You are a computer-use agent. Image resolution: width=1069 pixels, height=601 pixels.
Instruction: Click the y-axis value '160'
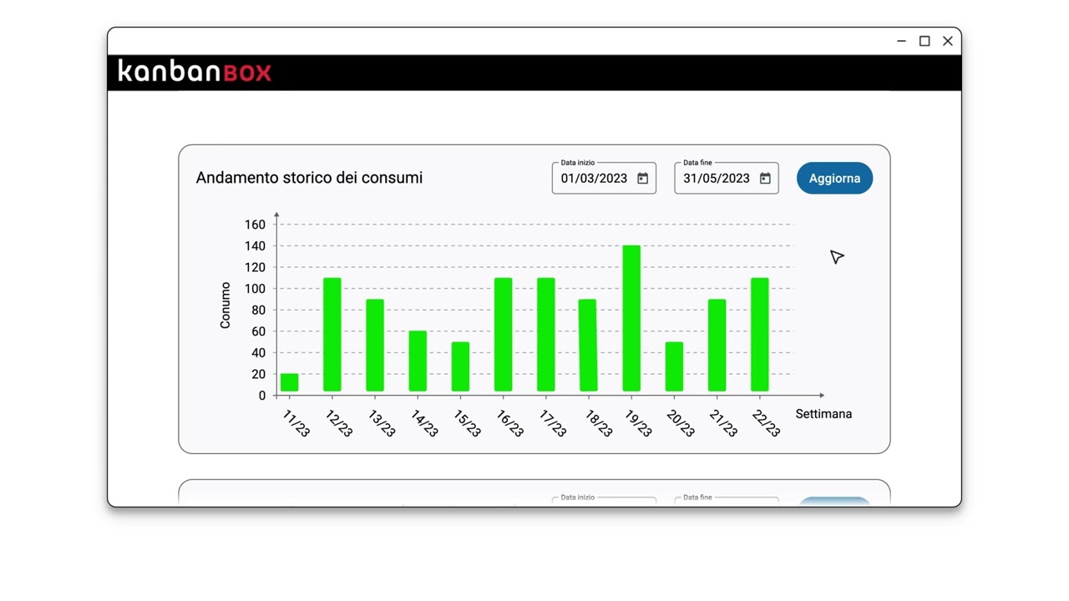pyautogui.click(x=255, y=225)
